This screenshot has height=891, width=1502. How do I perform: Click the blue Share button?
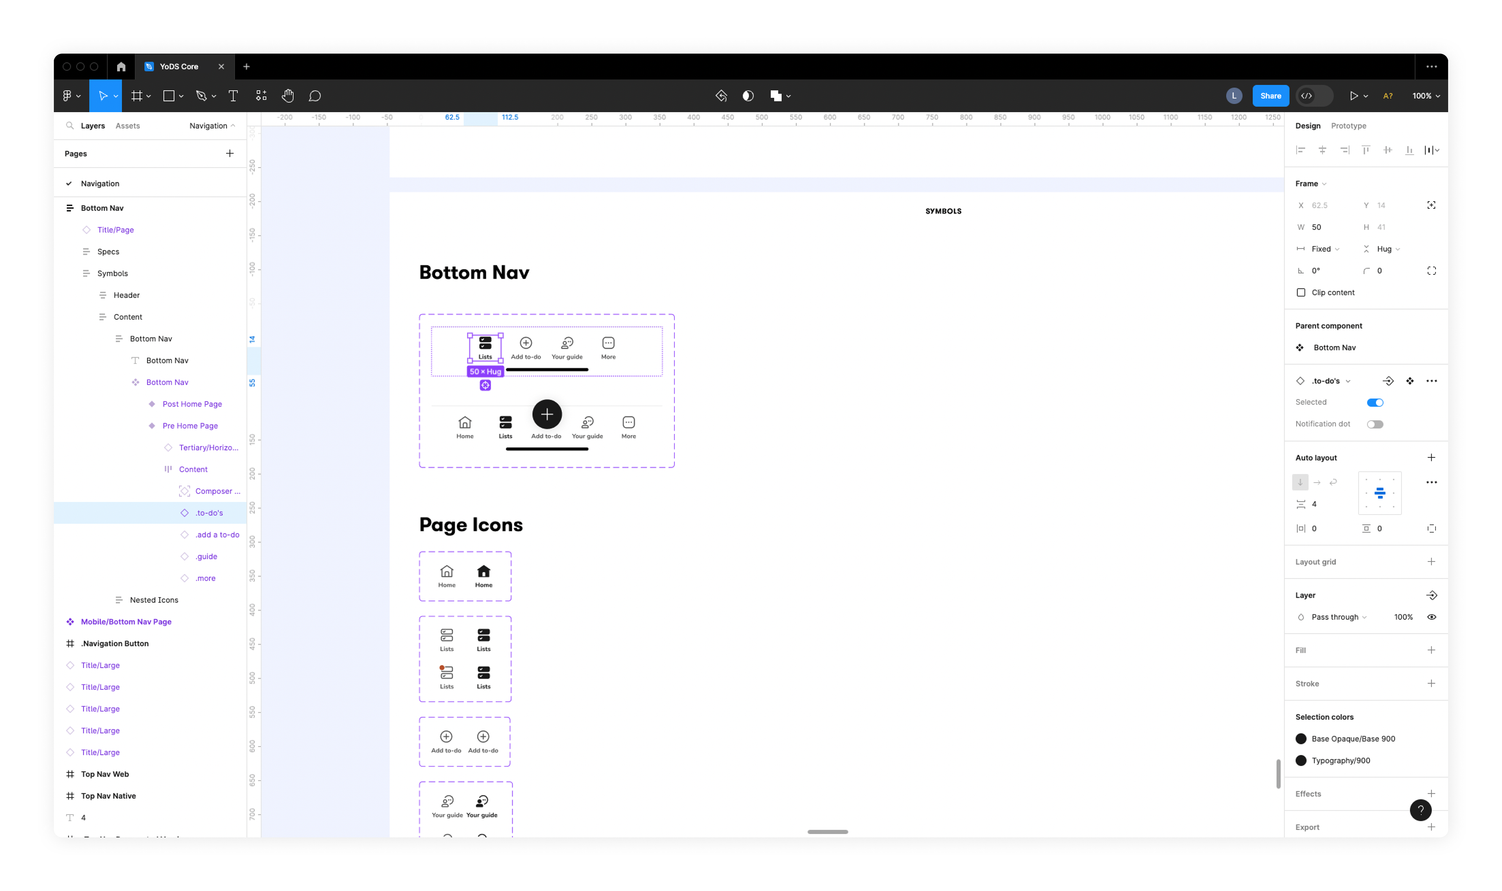(x=1270, y=96)
